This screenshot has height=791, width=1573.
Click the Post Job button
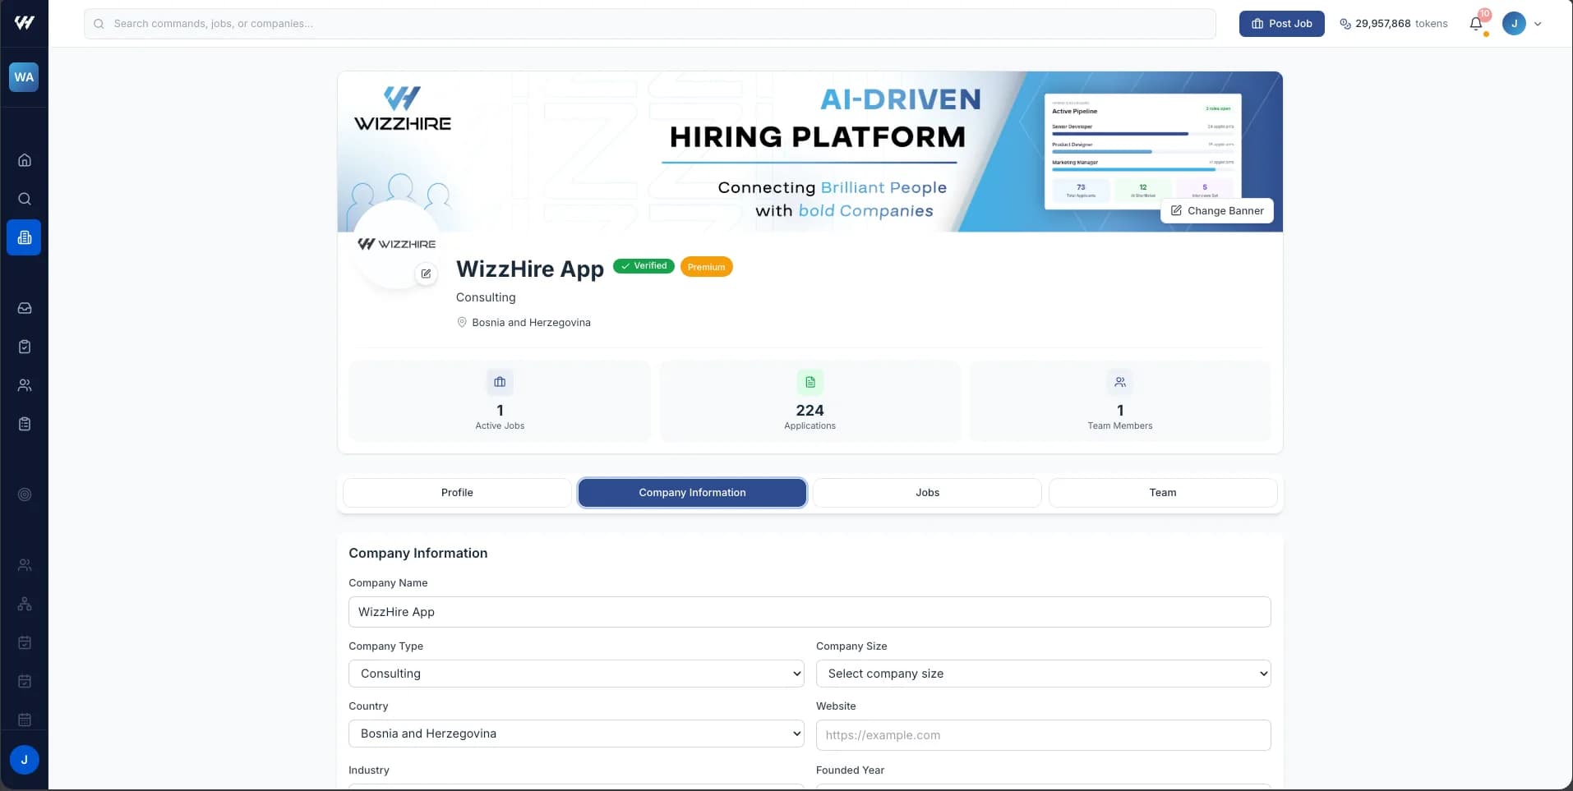point(1281,24)
